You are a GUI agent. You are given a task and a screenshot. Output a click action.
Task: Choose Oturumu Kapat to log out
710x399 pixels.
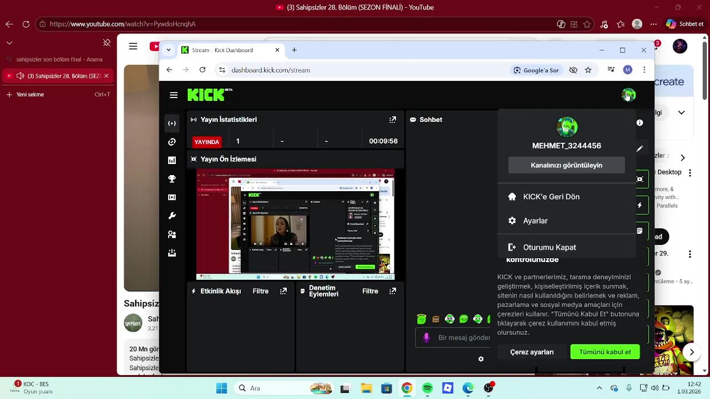(566, 247)
